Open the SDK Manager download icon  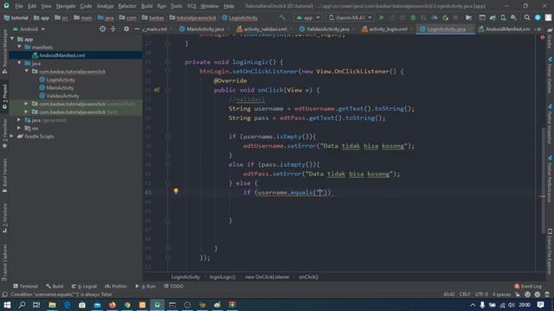(513, 17)
